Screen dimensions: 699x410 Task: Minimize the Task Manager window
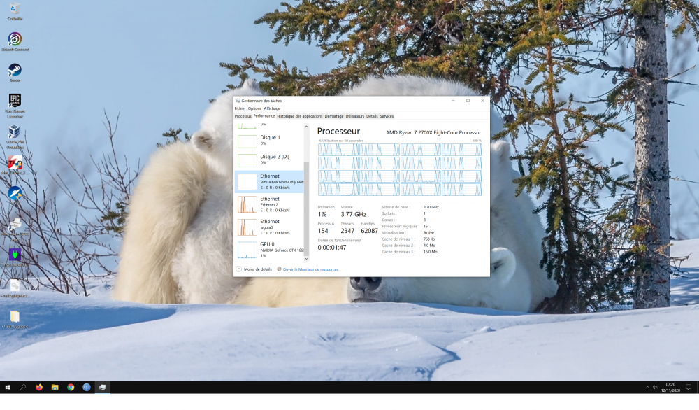pyautogui.click(x=453, y=101)
